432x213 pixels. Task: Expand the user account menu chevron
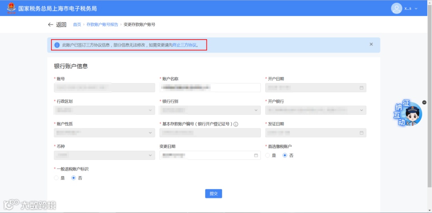click(416, 8)
